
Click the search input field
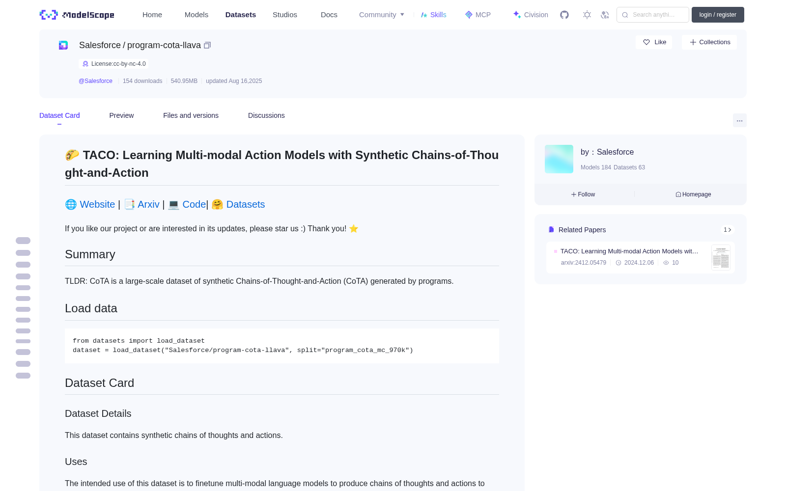[x=653, y=15]
